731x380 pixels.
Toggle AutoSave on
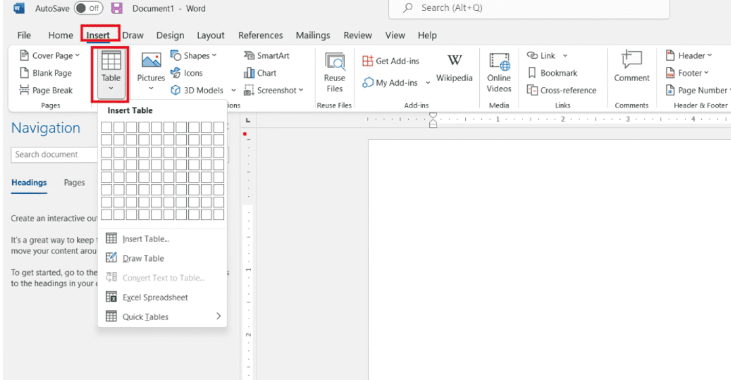pos(89,8)
